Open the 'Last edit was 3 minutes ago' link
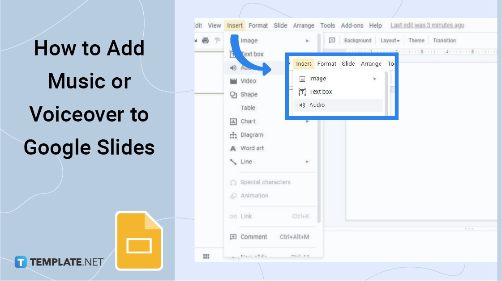The height and width of the screenshot is (281, 502). [x=427, y=25]
